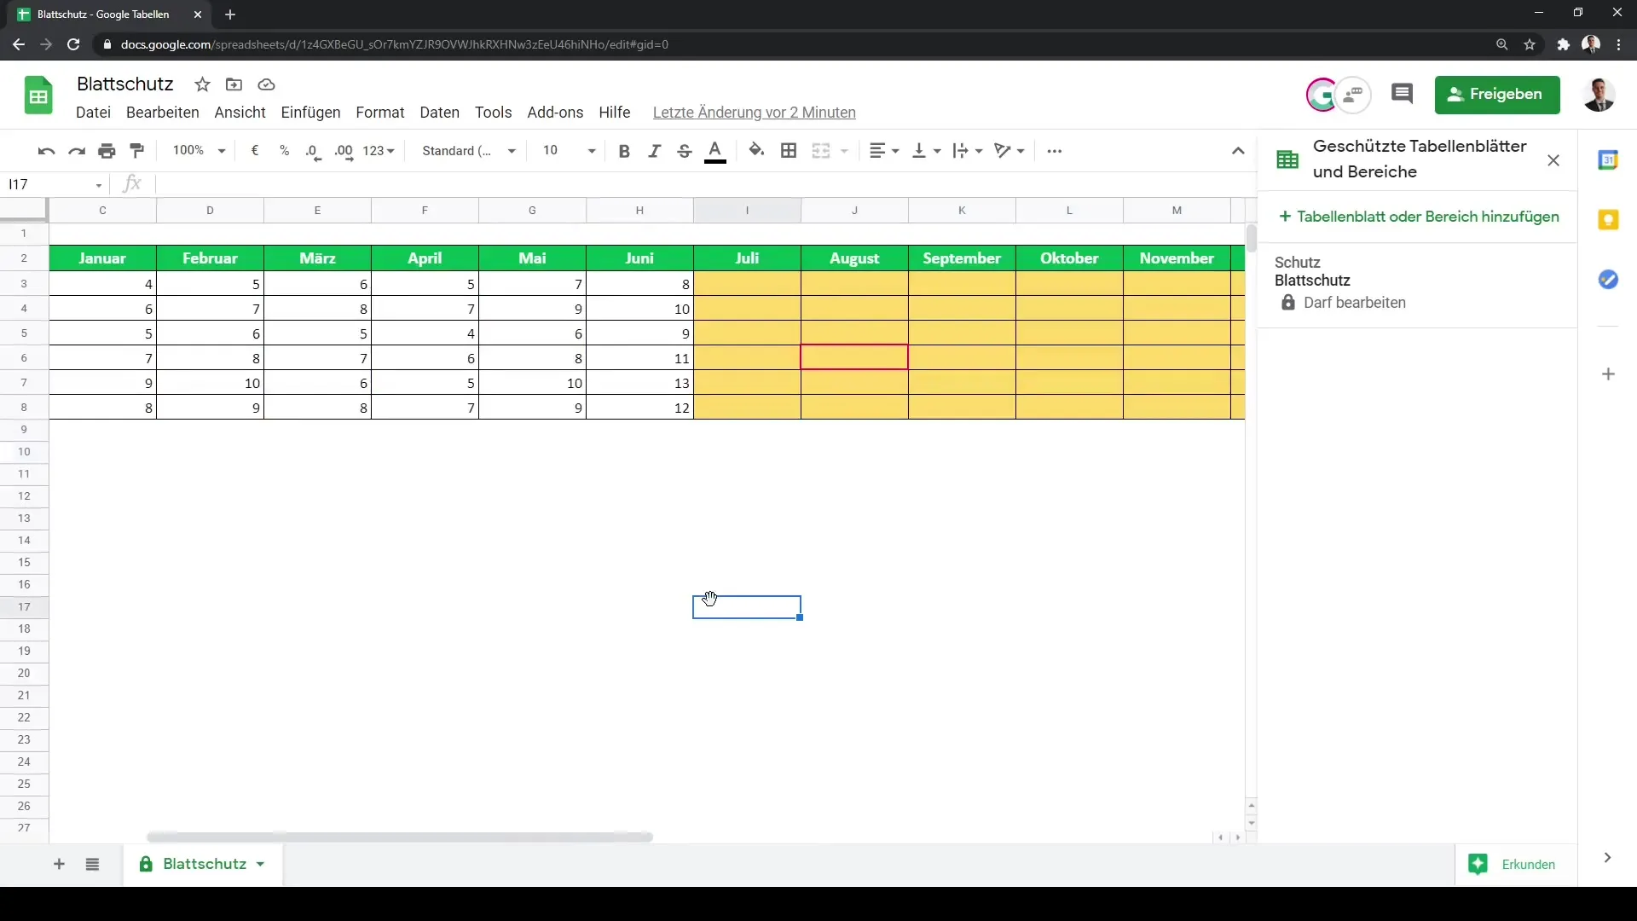Click Google Sheets home logo

pyautogui.click(x=38, y=95)
